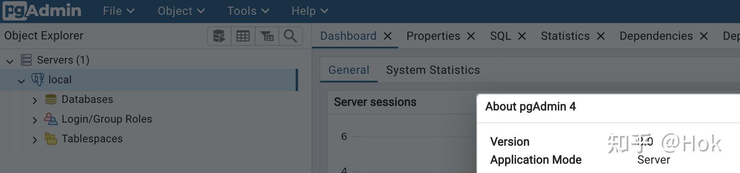The image size is (740, 173).
Task: Switch to the Properties tab
Action: click(x=433, y=36)
